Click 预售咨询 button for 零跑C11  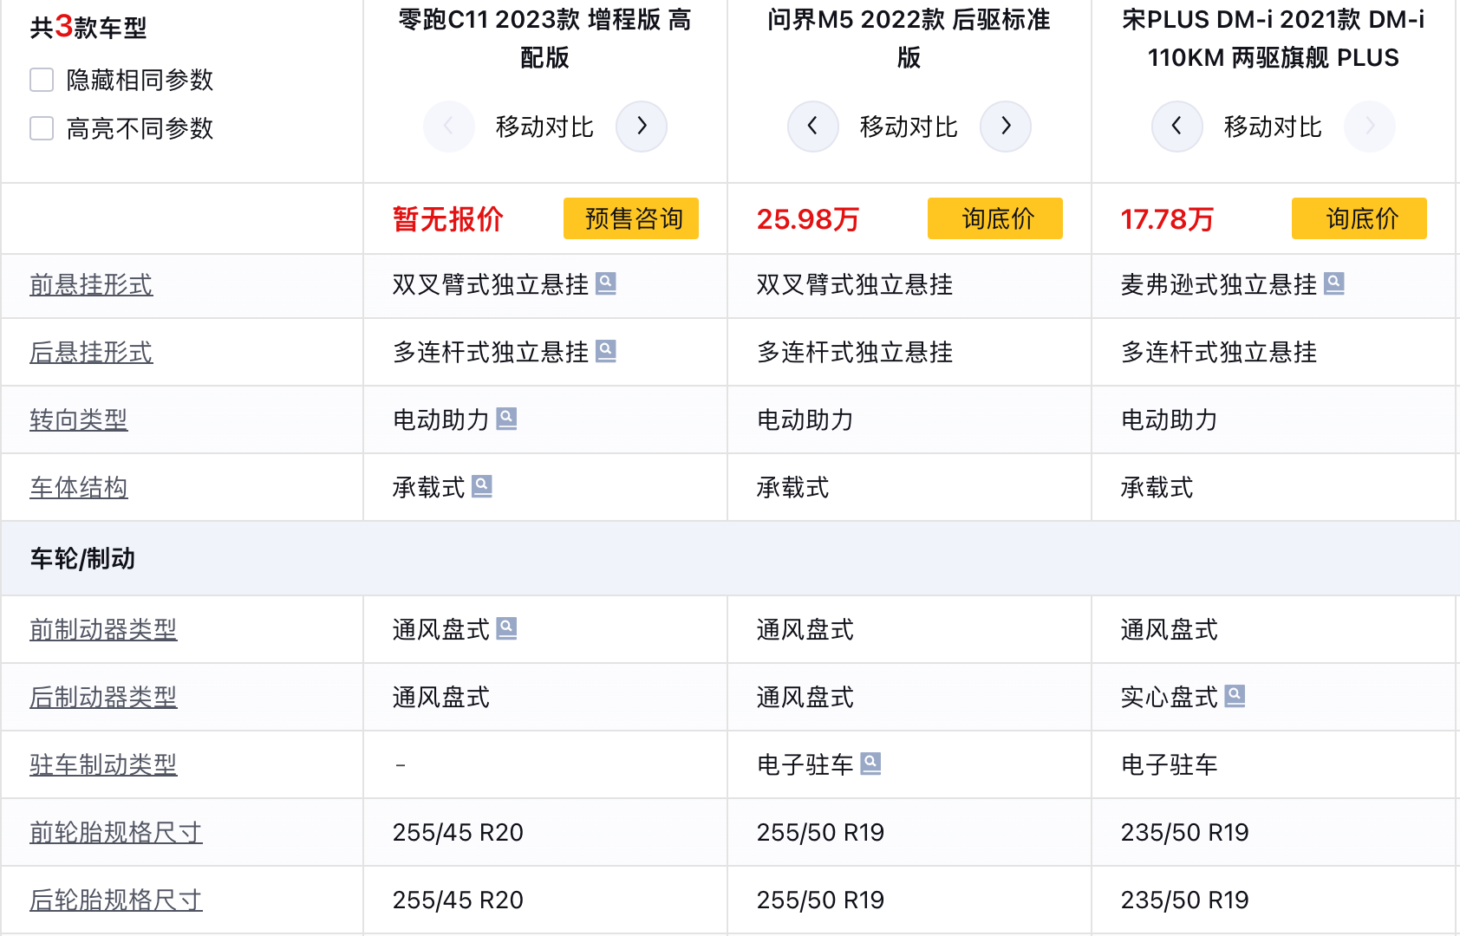pos(631,218)
